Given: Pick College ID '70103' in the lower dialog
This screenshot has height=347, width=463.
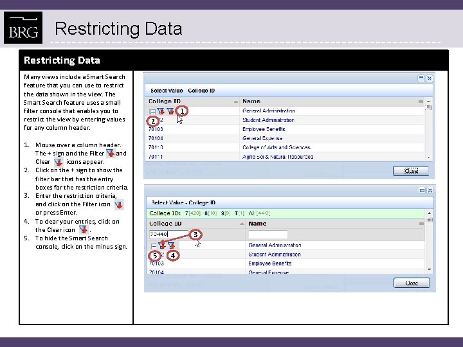Looking at the screenshot, I should point(156,263).
